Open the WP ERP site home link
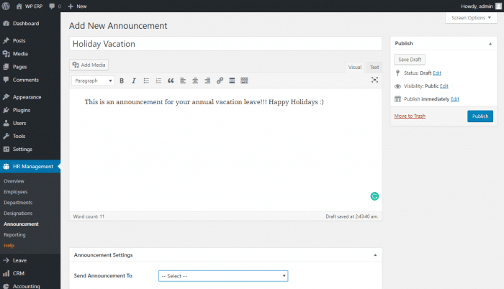The height and width of the screenshot is (289, 504). pos(30,6)
